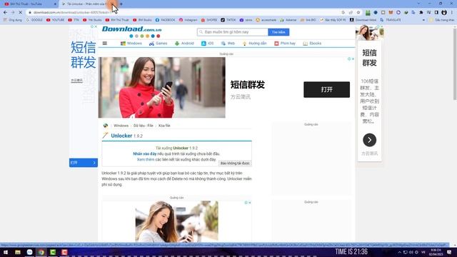457x257 pixels.
Task: Open the Windows category menu
Action: [131, 44]
